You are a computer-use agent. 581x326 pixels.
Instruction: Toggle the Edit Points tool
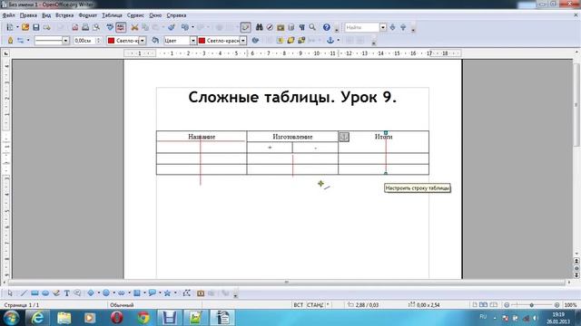tap(186, 293)
